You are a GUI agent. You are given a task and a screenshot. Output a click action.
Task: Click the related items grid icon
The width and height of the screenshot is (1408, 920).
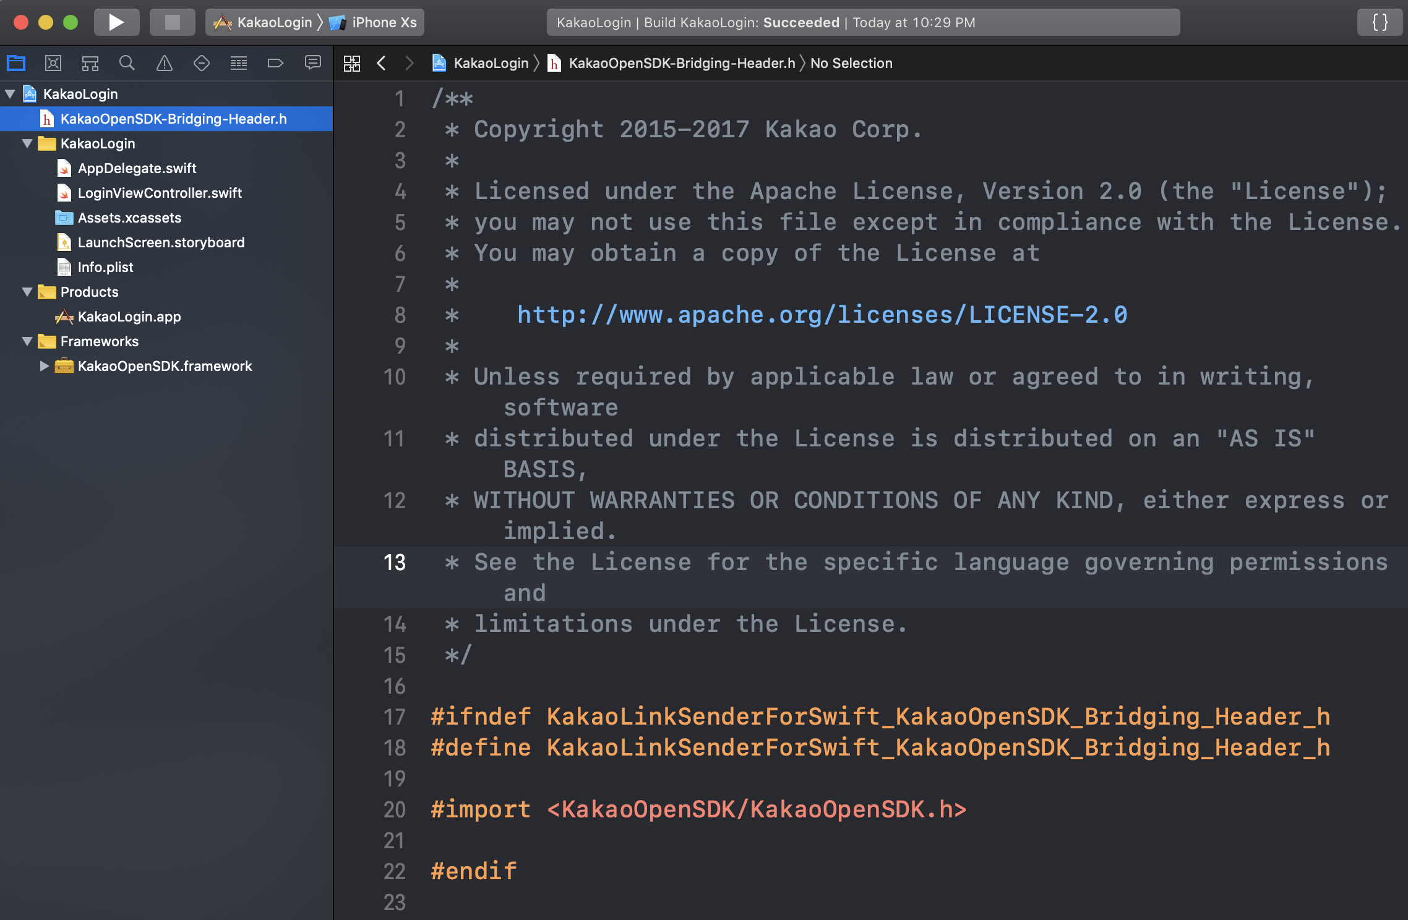352,63
